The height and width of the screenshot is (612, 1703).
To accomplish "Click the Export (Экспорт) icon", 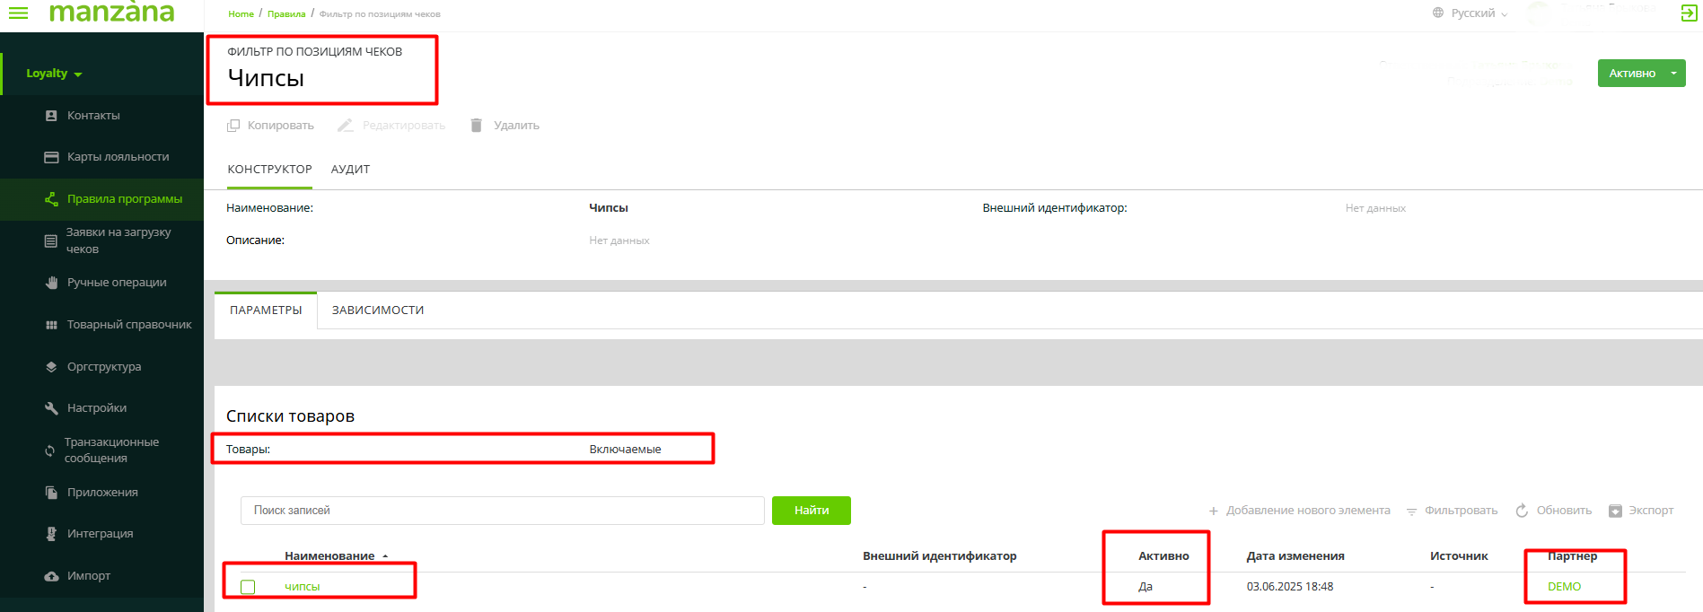I will (1615, 511).
